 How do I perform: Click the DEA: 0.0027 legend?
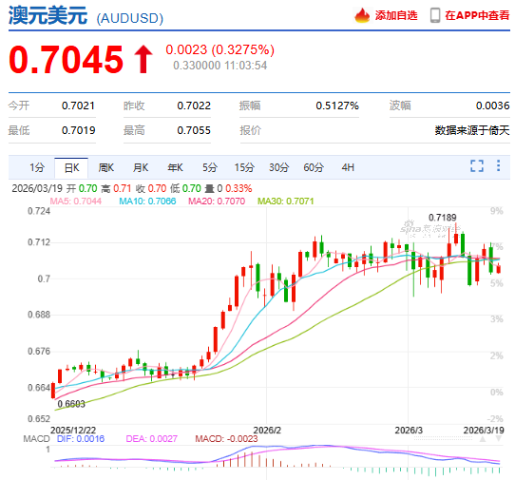click(x=151, y=439)
